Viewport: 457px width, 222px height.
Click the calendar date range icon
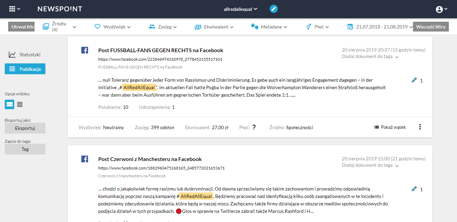pyautogui.click(x=350, y=26)
